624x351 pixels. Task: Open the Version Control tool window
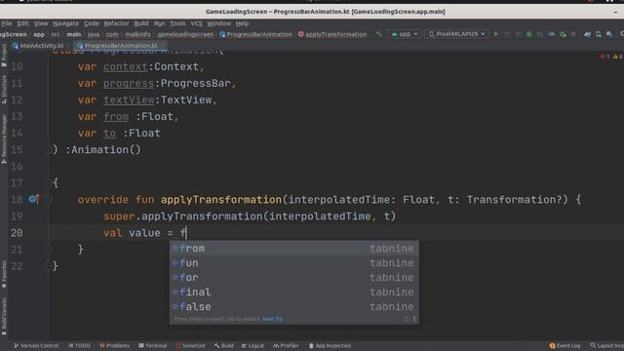click(36, 346)
